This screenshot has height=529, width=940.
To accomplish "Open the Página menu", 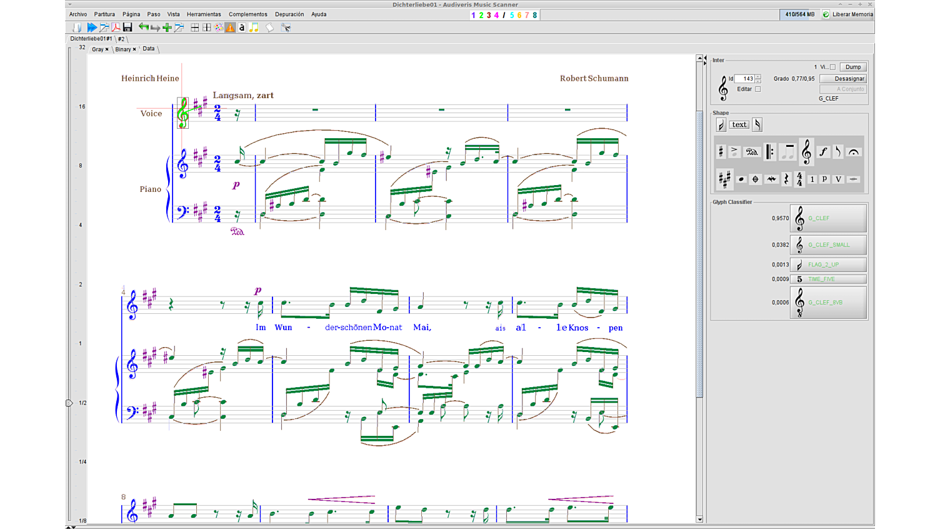I will (x=131, y=14).
